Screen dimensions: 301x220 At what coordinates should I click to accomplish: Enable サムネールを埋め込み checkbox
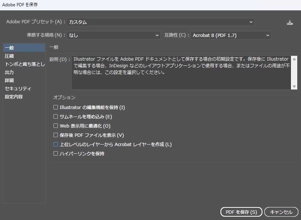tap(56, 116)
